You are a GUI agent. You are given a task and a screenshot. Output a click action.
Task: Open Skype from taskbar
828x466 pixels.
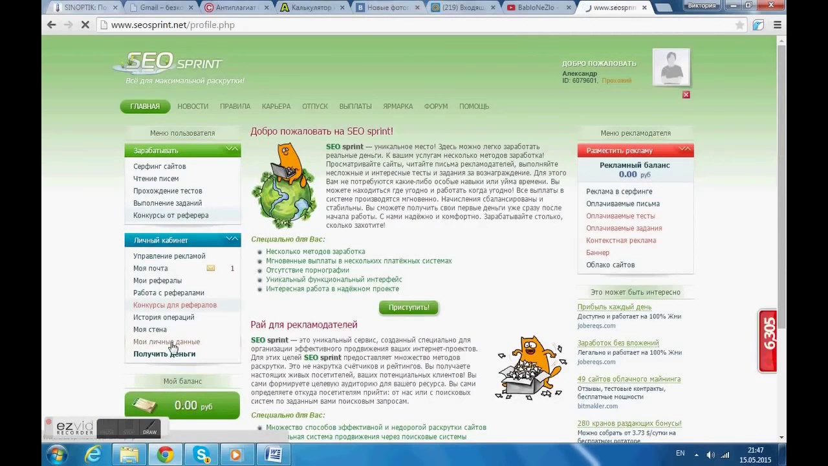201,454
